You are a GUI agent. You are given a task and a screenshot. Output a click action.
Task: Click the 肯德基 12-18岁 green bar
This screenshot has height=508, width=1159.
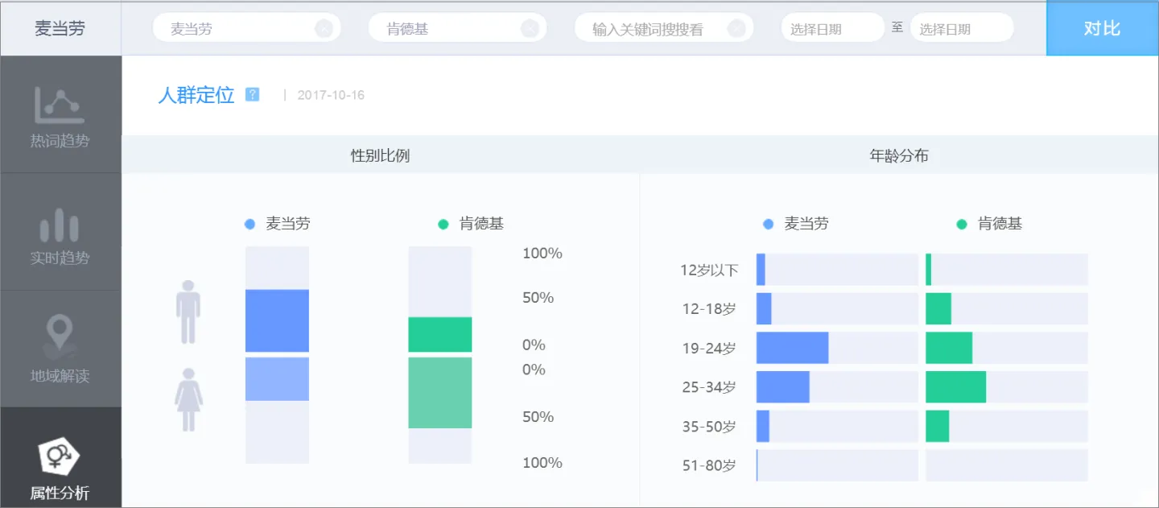(938, 308)
